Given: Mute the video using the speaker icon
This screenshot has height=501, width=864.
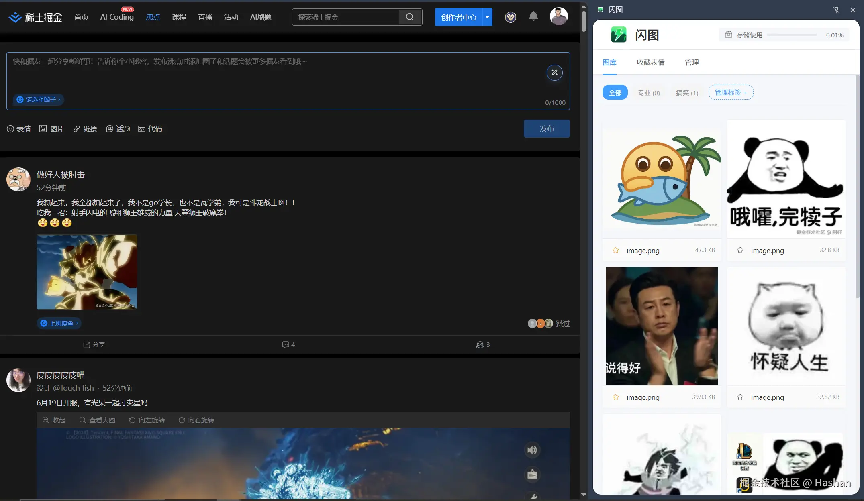Looking at the screenshot, I should (532, 450).
